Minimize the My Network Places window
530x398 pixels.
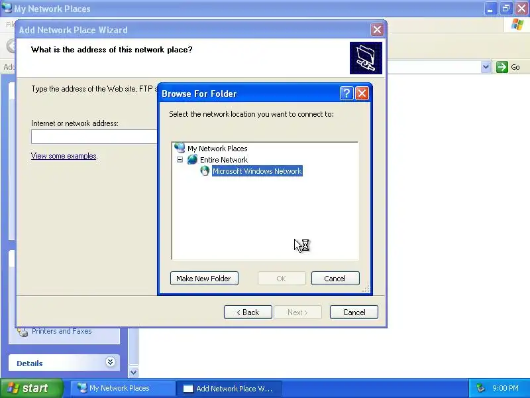click(x=490, y=9)
